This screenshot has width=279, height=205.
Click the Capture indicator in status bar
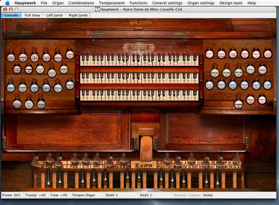point(194,195)
